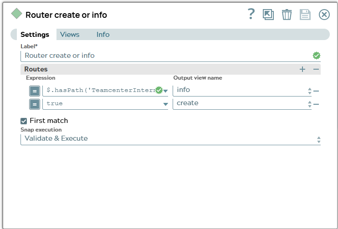The height and width of the screenshot is (229, 338).
Task: Delete the create route row with its minus
Action: click(316, 104)
